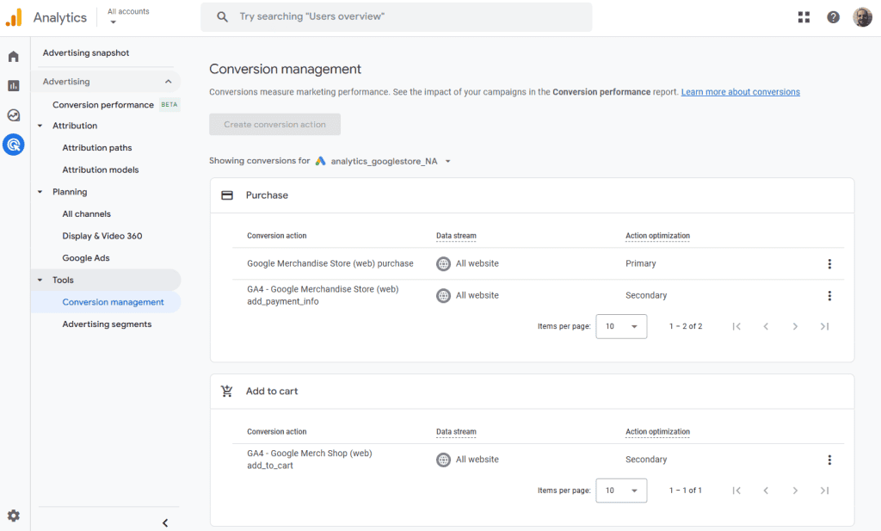This screenshot has height=531, width=881.
Task: Select Attribution paths in sidebar
Action: (x=97, y=148)
